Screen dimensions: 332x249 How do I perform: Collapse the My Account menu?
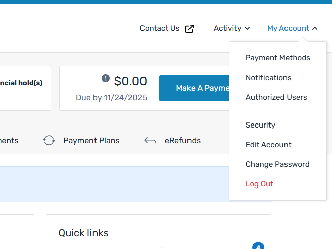coord(292,28)
